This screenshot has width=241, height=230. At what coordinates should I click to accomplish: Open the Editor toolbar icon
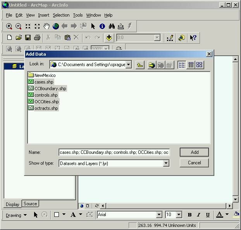pos(170,38)
